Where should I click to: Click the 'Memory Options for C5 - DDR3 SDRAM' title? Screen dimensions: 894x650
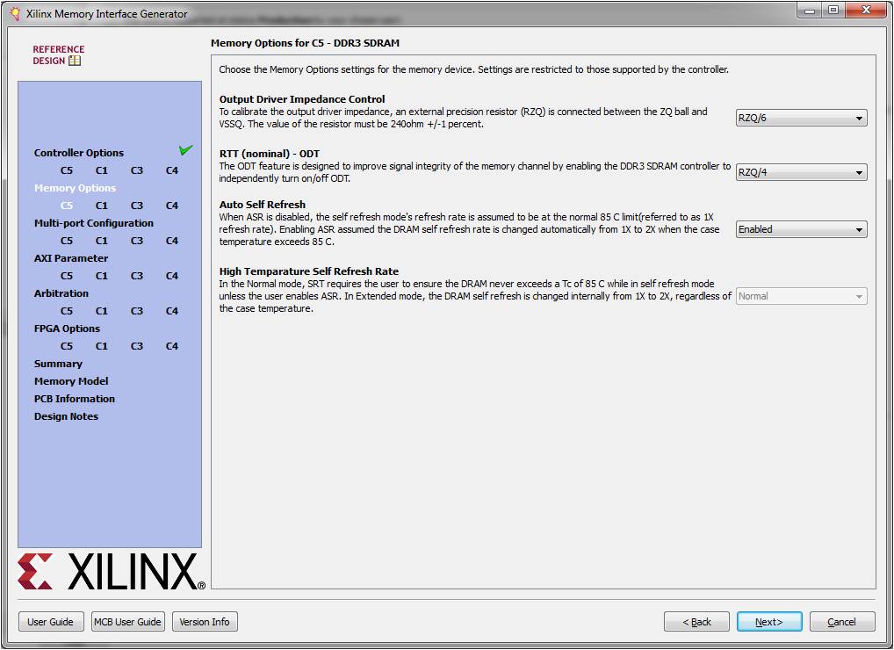click(x=305, y=43)
